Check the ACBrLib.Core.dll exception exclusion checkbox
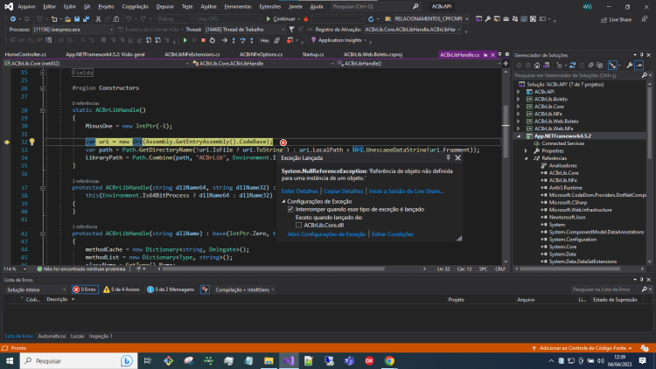The height and width of the screenshot is (369, 656). click(x=299, y=225)
